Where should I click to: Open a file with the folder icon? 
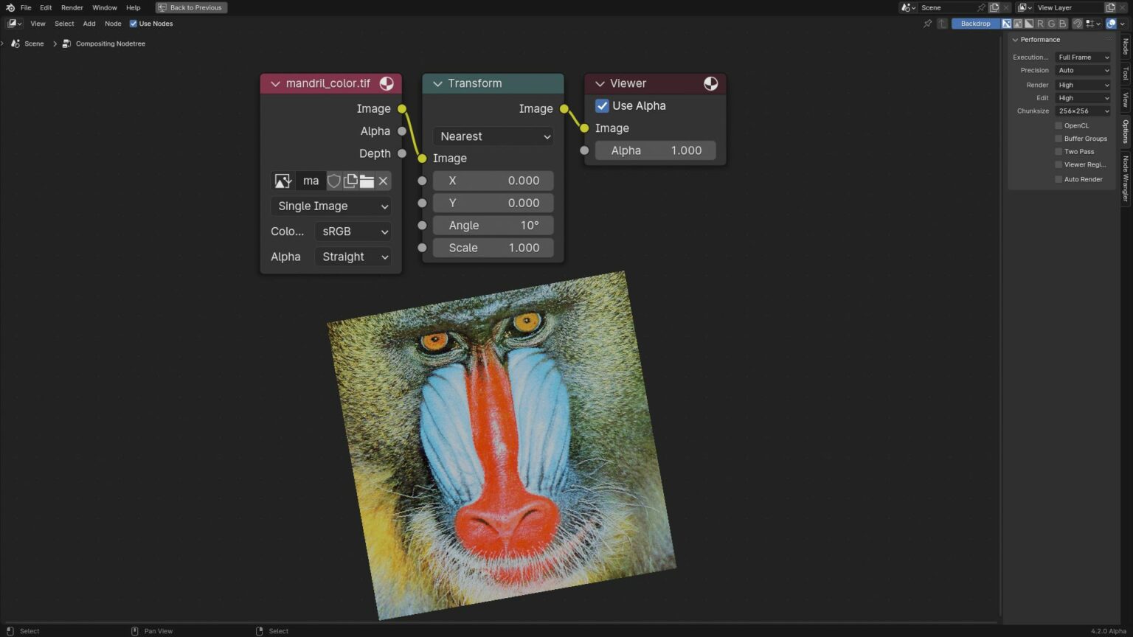tap(367, 181)
